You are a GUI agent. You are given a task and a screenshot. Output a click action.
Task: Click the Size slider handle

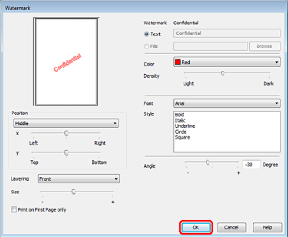pyautogui.click(x=73, y=192)
